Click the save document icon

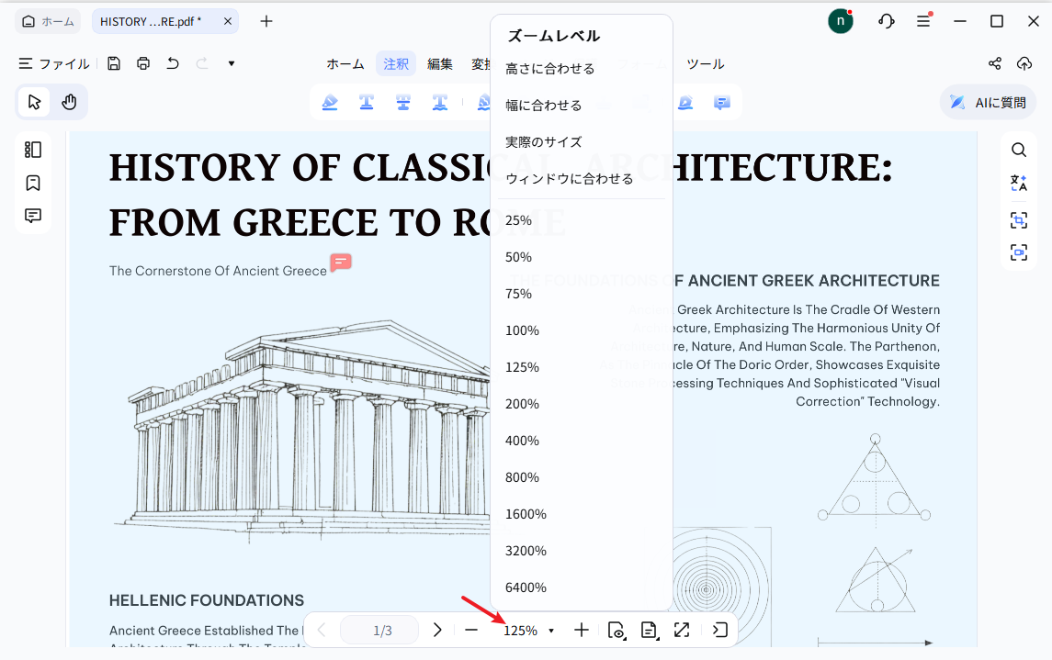pyautogui.click(x=114, y=63)
